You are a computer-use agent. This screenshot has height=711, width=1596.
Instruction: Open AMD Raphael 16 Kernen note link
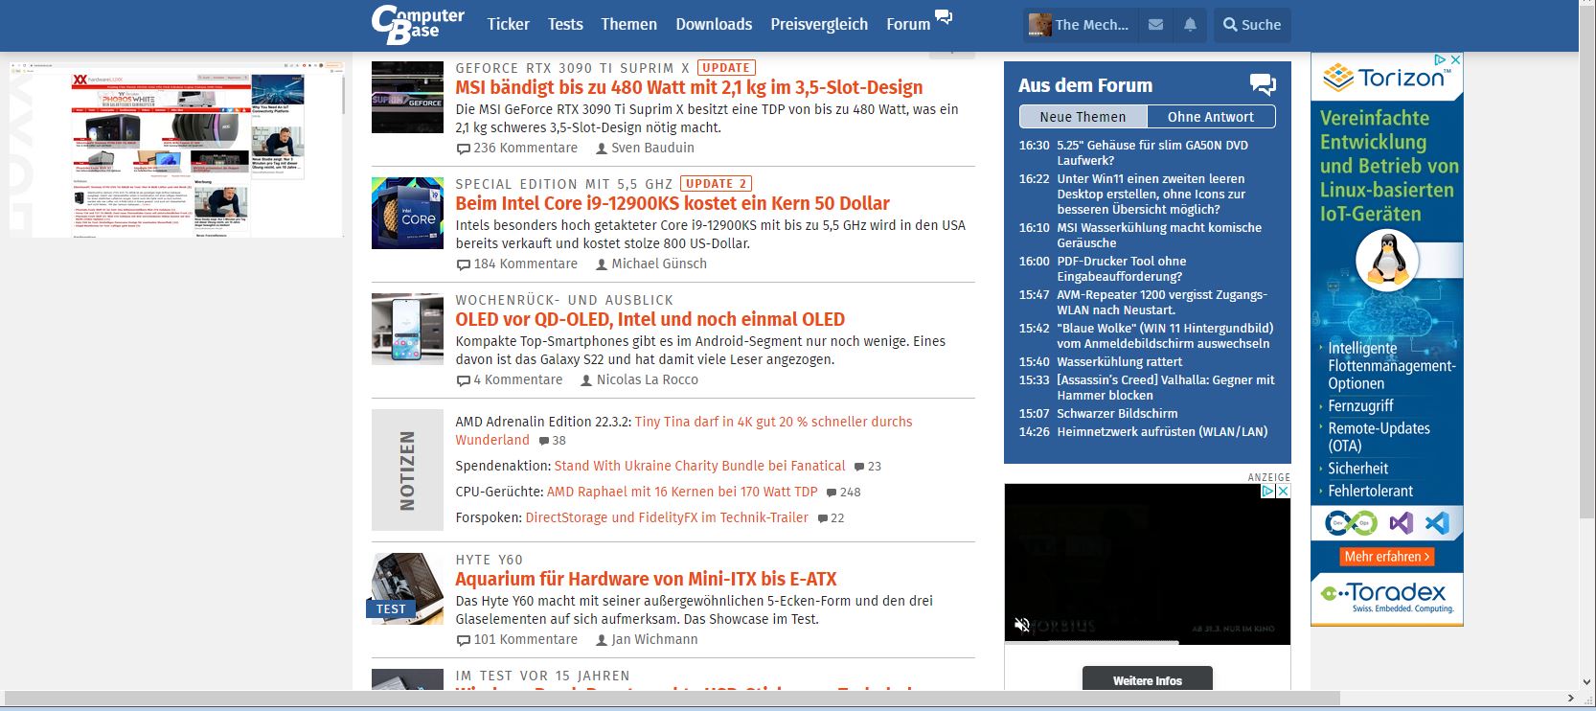682,492
